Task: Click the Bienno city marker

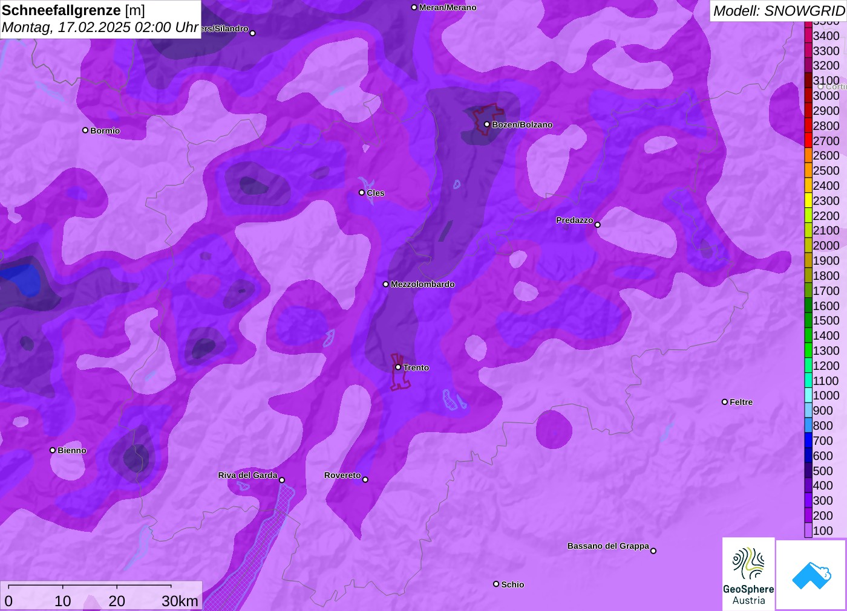Action: click(x=53, y=450)
